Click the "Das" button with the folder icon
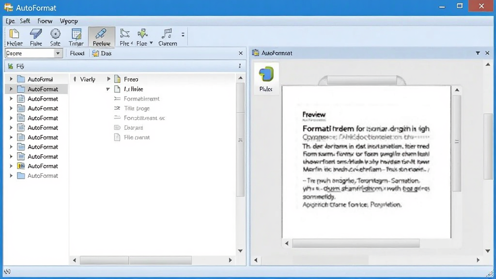Viewport: 496px width, 279px height. pyautogui.click(x=102, y=53)
